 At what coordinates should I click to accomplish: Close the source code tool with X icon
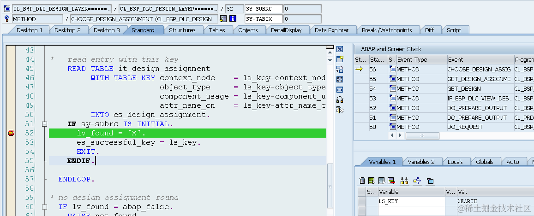click(x=340, y=49)
